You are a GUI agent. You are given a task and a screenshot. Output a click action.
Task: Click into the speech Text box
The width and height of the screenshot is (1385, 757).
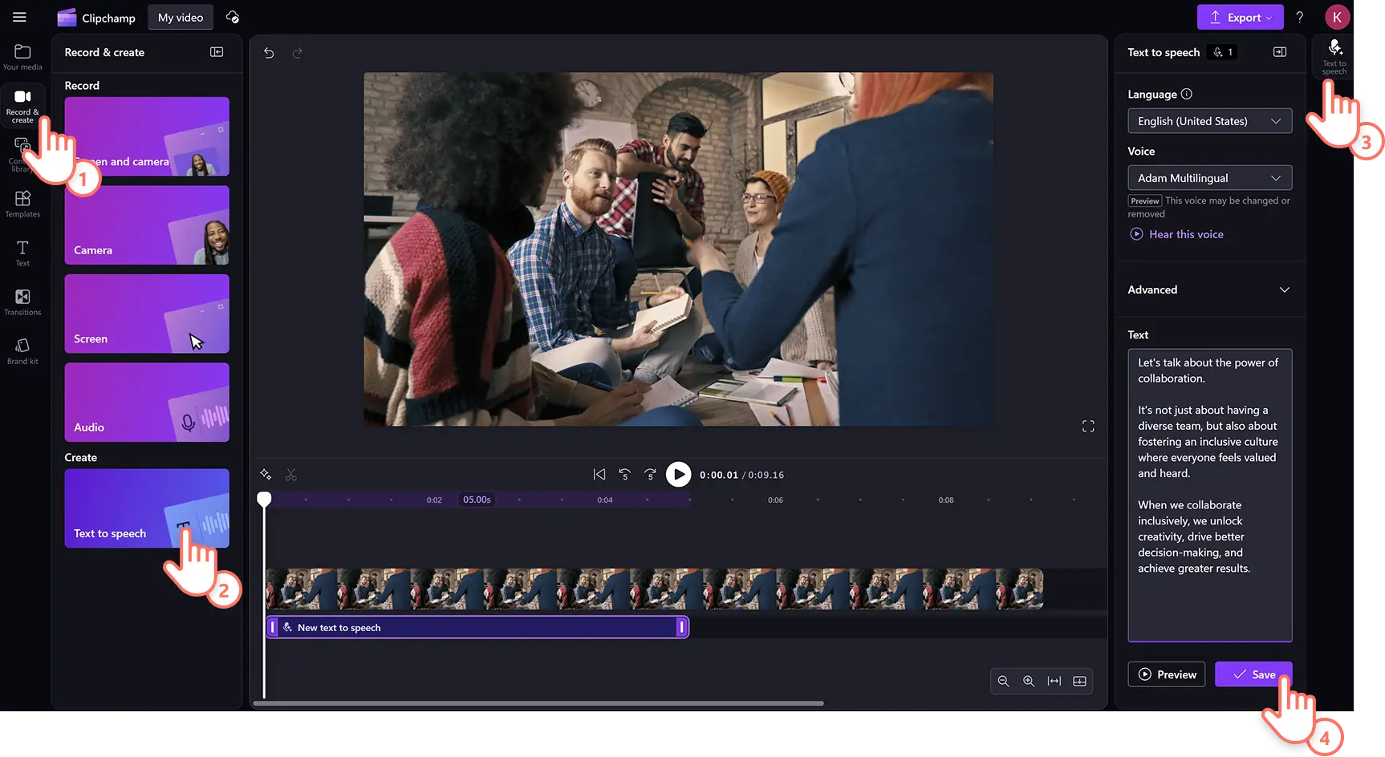pyautogui.click(x=1210, y=495)
